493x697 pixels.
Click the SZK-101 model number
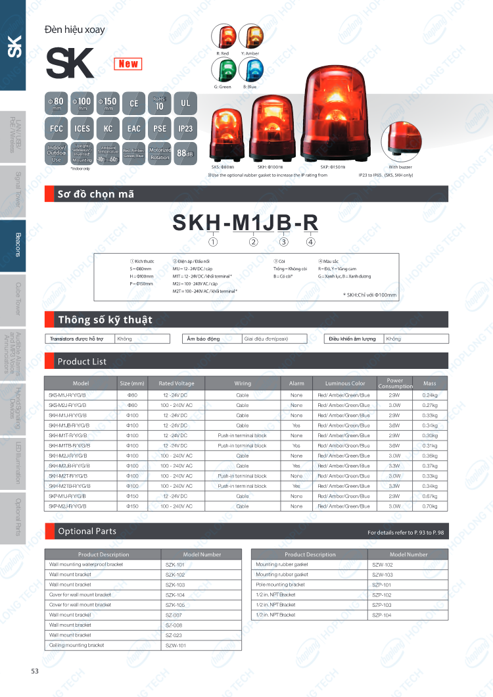175,565
